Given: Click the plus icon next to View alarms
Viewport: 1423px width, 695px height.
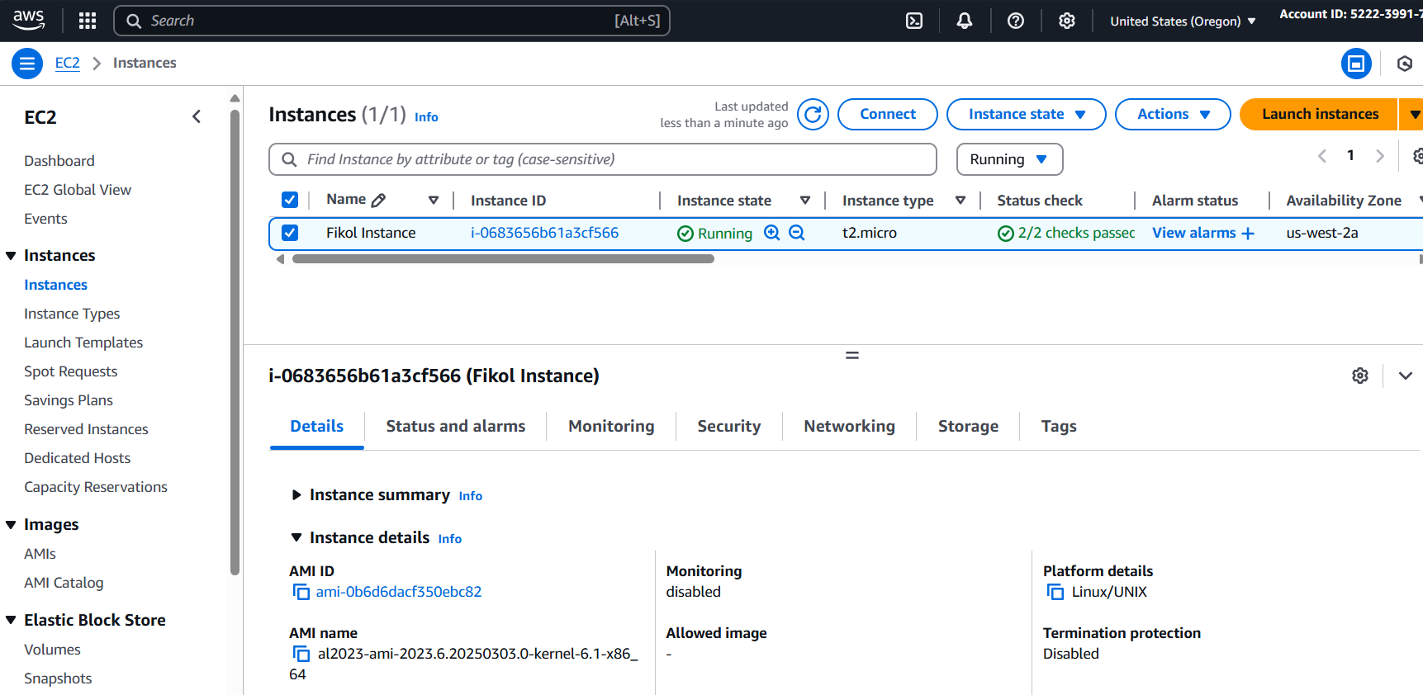Looking at the screenshot, I should point(1248,234).
